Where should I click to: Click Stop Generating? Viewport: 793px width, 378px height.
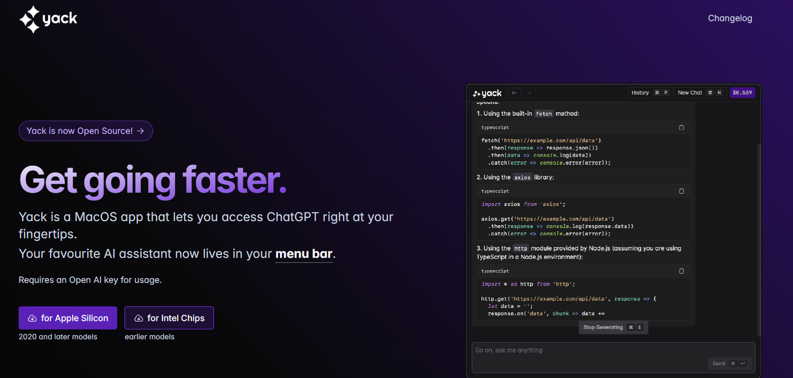pyautogui.click(x=613, y=327)
